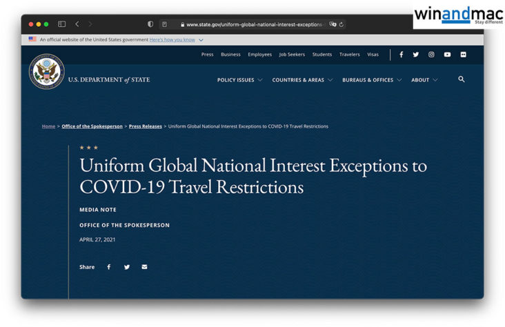This screenshot has width=505, height=327.
Task: Toggle the Safari sidebar button
Action: pyautogui.click(x=61, y=24)
